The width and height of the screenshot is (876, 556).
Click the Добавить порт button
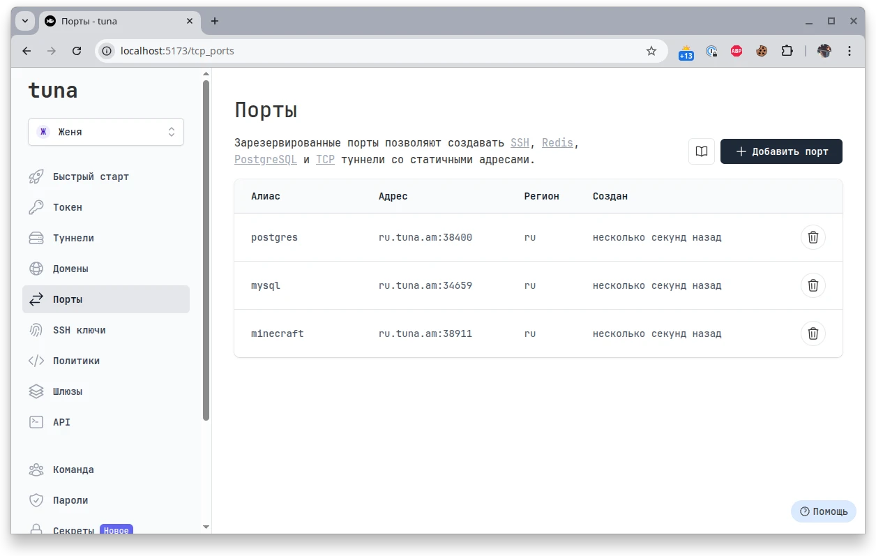click(781, 151)
